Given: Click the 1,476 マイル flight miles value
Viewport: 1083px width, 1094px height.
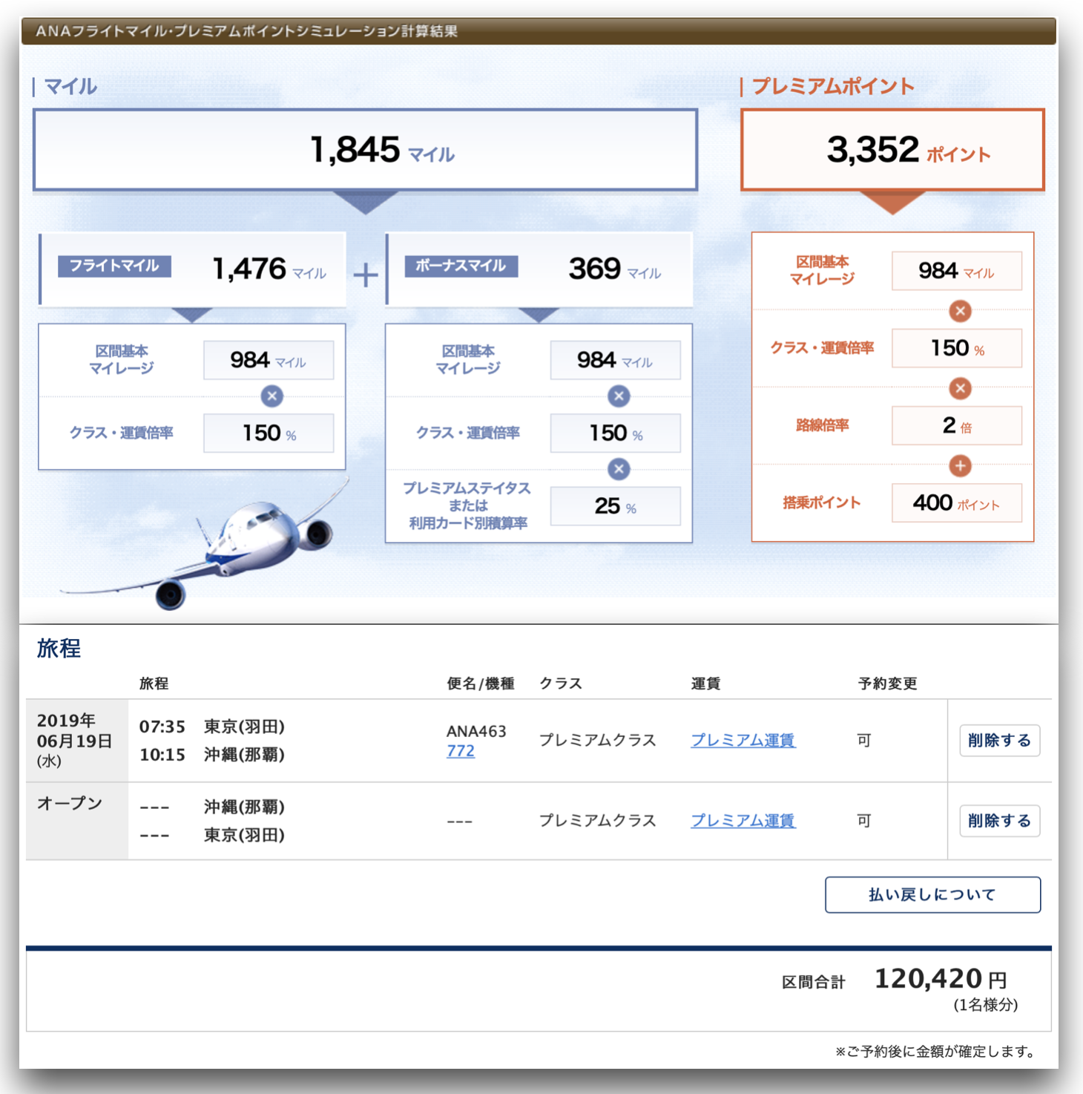Looking at the screenshot, I should pos(269,269).
